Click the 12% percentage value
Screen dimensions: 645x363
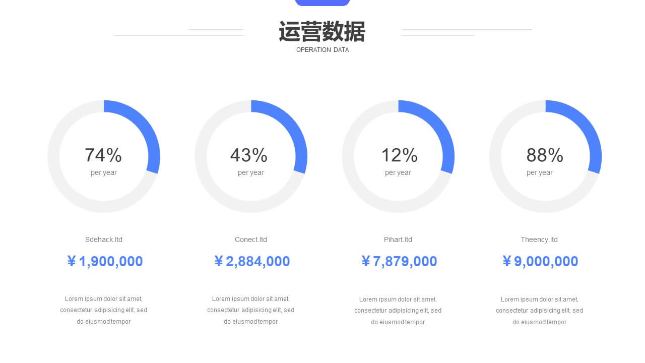click(399, 155)
